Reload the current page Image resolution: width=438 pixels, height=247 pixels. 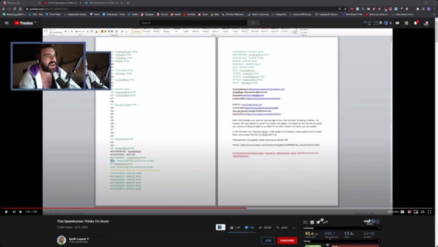coord(15,9)
